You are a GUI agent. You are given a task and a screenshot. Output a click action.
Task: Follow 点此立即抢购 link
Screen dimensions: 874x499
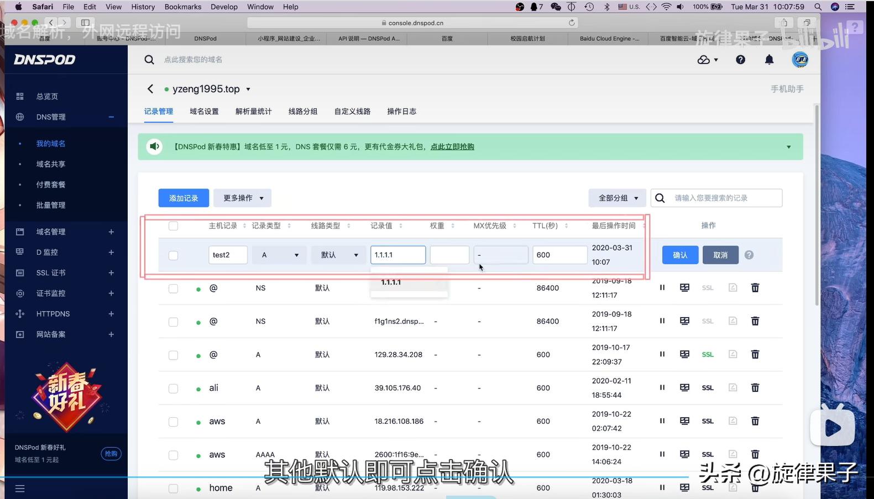[x=452, y=147]
